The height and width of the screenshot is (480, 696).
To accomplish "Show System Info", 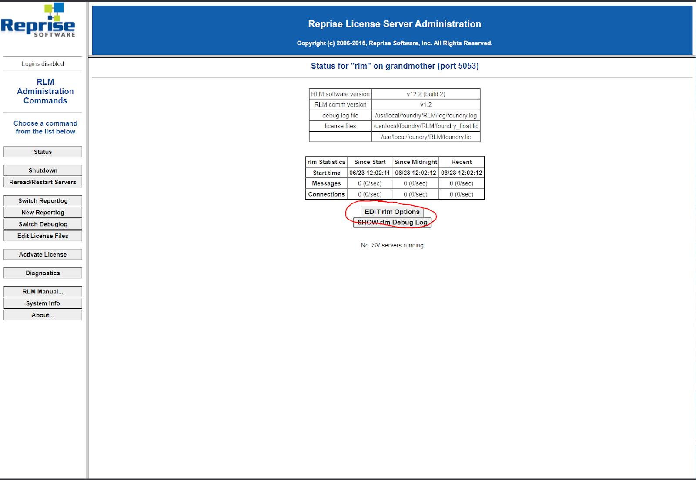I will point(43,303).
